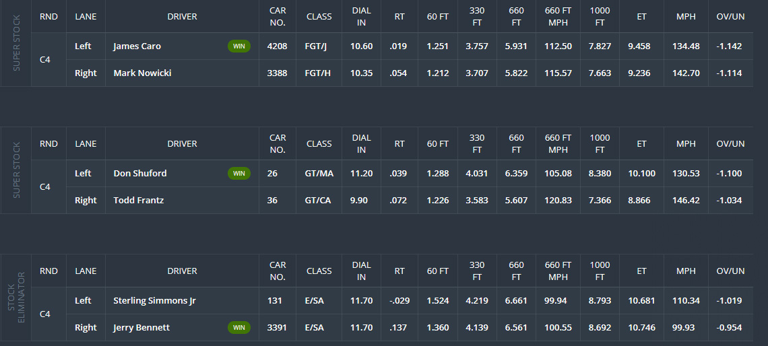Screen dimensions: 768x346
Task: Click Jerry Bennett's OV/UN value -0.954
Action: click(729, 328)
